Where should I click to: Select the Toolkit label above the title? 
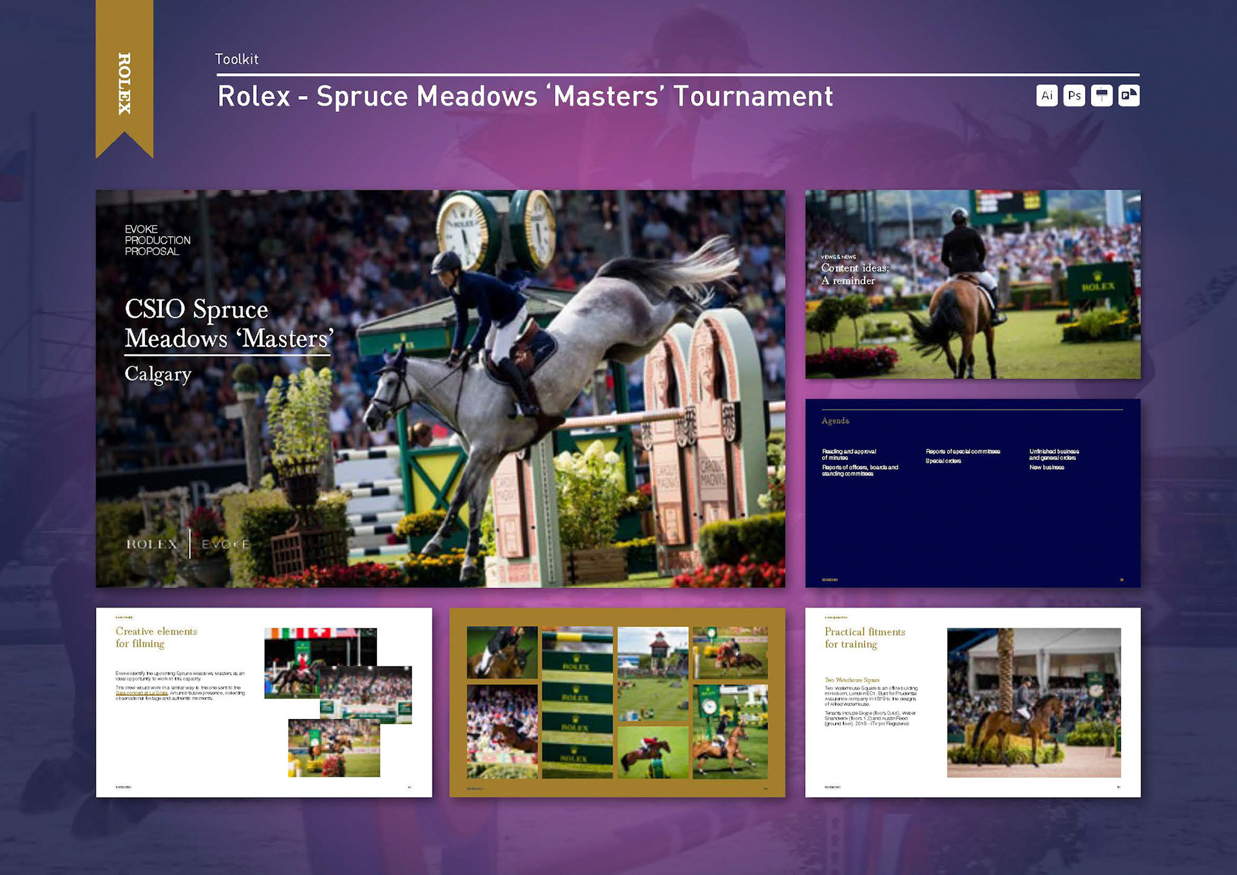pos(236,59)
